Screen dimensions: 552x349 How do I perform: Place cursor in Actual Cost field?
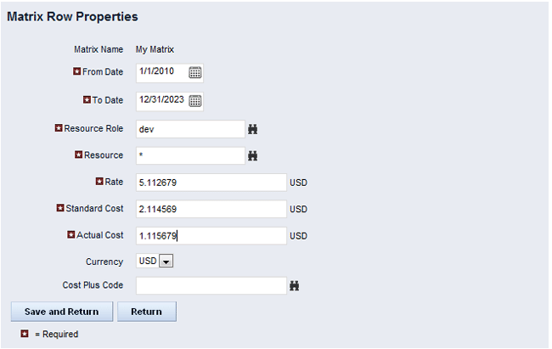pyautogui.click(x=211, y=235)
